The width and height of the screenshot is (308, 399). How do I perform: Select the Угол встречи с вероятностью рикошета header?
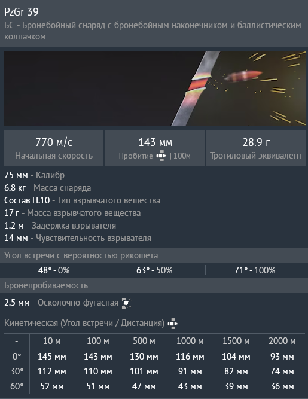coord(81,255)
